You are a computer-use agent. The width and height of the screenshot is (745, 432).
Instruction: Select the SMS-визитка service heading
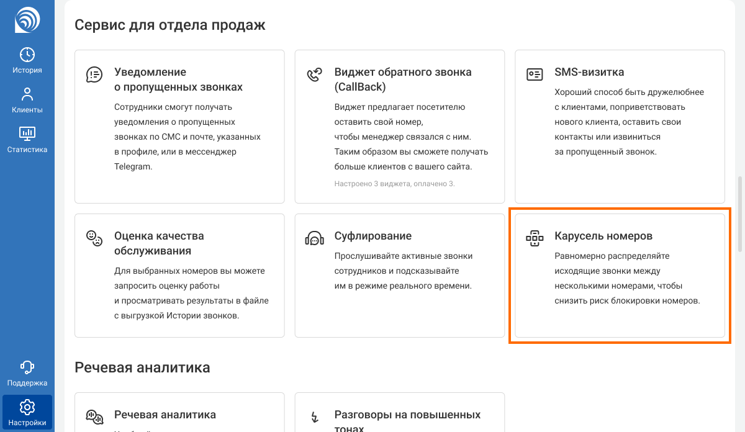click(589, 72)
